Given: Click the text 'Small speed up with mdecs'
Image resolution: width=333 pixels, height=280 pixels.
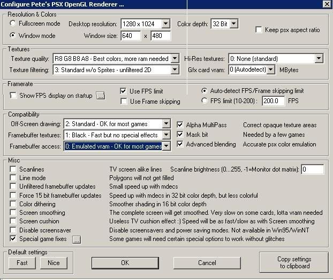Looking at the screenshot, I should (x=143, y=186).
